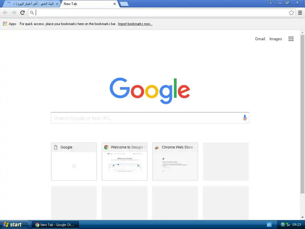Select New Tab - Google Chrome taskbar button
The height and width of the screenshot is (229, 305).
tap(55, 225)
